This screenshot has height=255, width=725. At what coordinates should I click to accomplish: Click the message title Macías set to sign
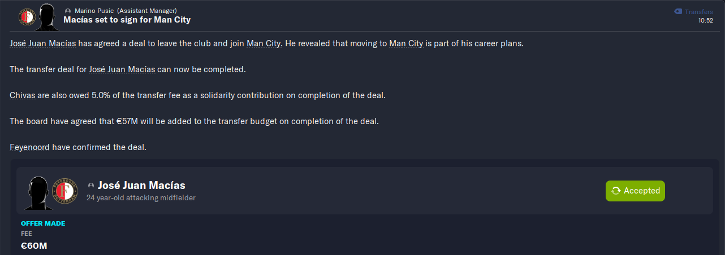click(127, 20)
